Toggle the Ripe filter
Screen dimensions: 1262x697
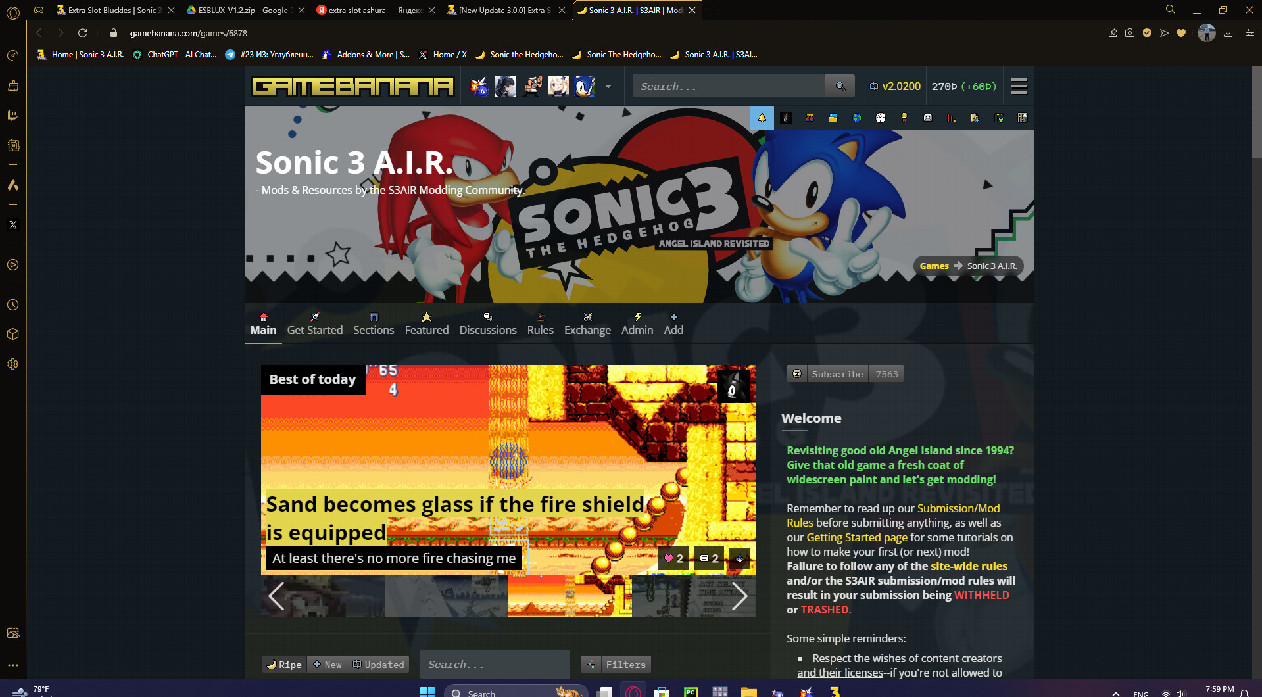click(283, 664)
